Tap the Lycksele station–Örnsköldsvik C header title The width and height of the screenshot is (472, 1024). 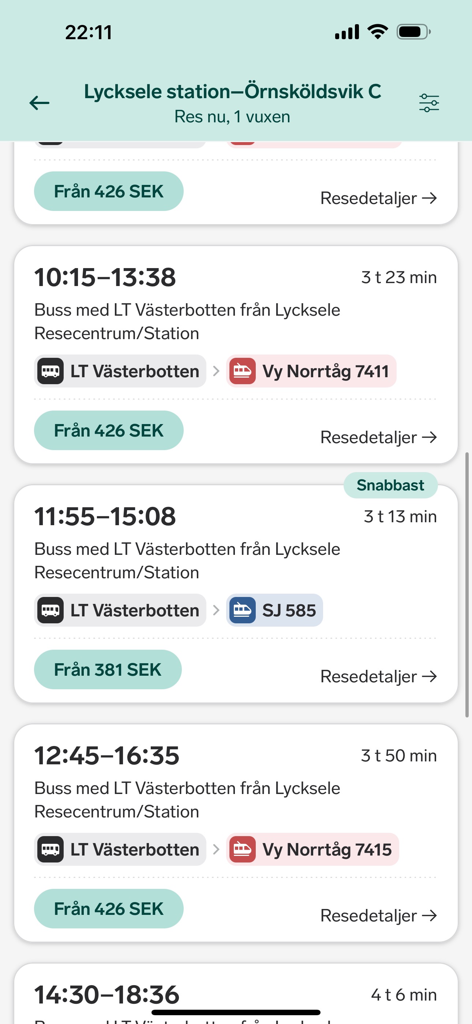[x=232, y=92]
